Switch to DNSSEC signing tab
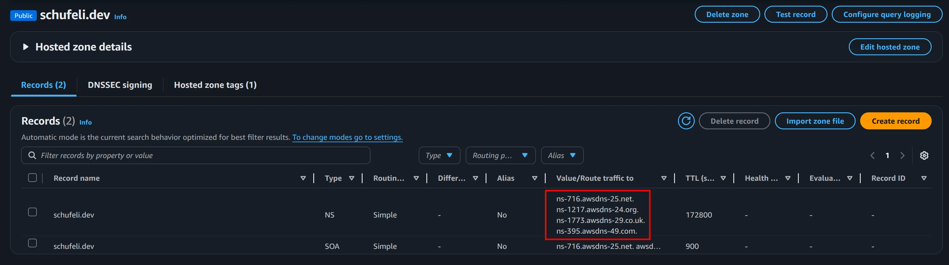The image size is (949, 265). click(120, 85)
